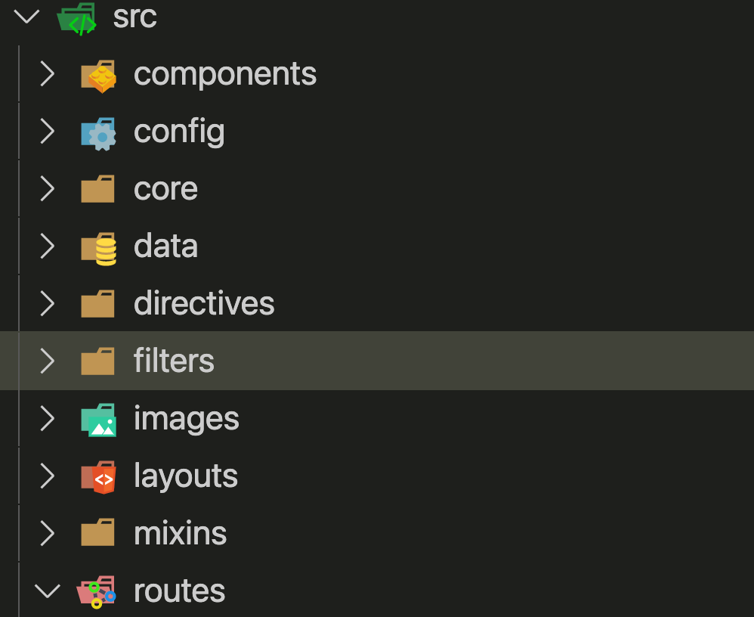Click the plain core folder icon
Image resolution: width=754 pixels, height=617 pixels.
point(97,190)
